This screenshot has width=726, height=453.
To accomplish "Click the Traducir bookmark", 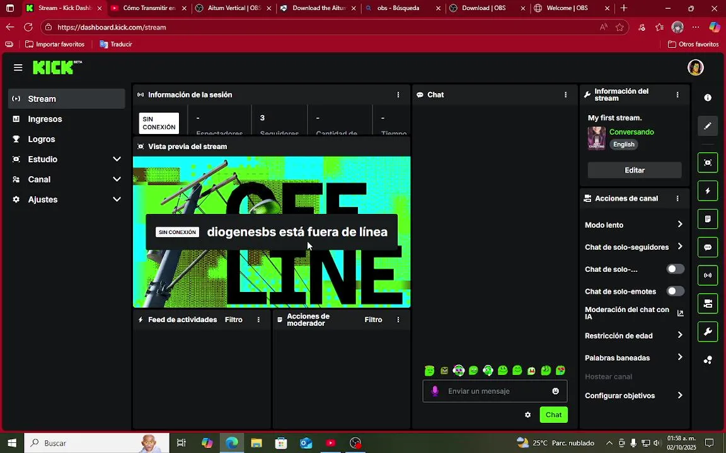I will click(116, 45).
